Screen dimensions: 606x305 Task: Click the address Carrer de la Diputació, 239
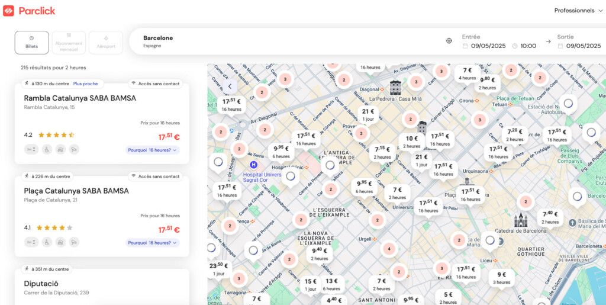point(56,293)
